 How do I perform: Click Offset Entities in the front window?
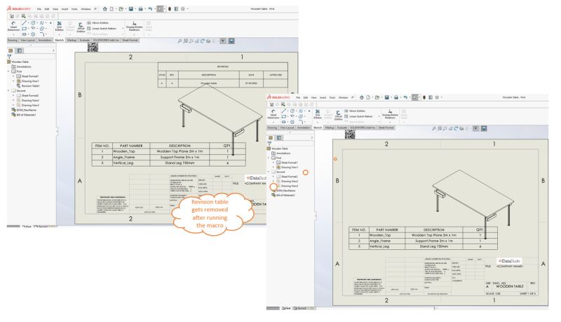[339, 115]
